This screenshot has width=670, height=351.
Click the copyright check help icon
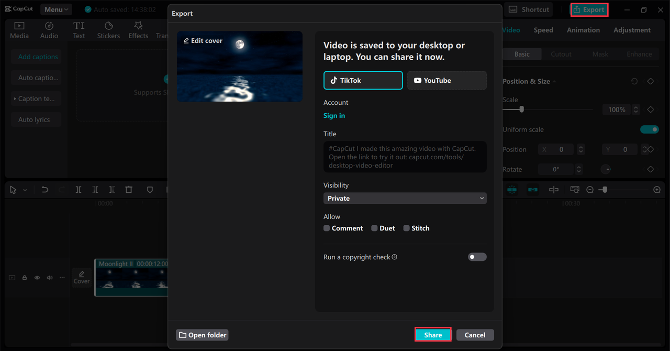(x=395, y=257)
